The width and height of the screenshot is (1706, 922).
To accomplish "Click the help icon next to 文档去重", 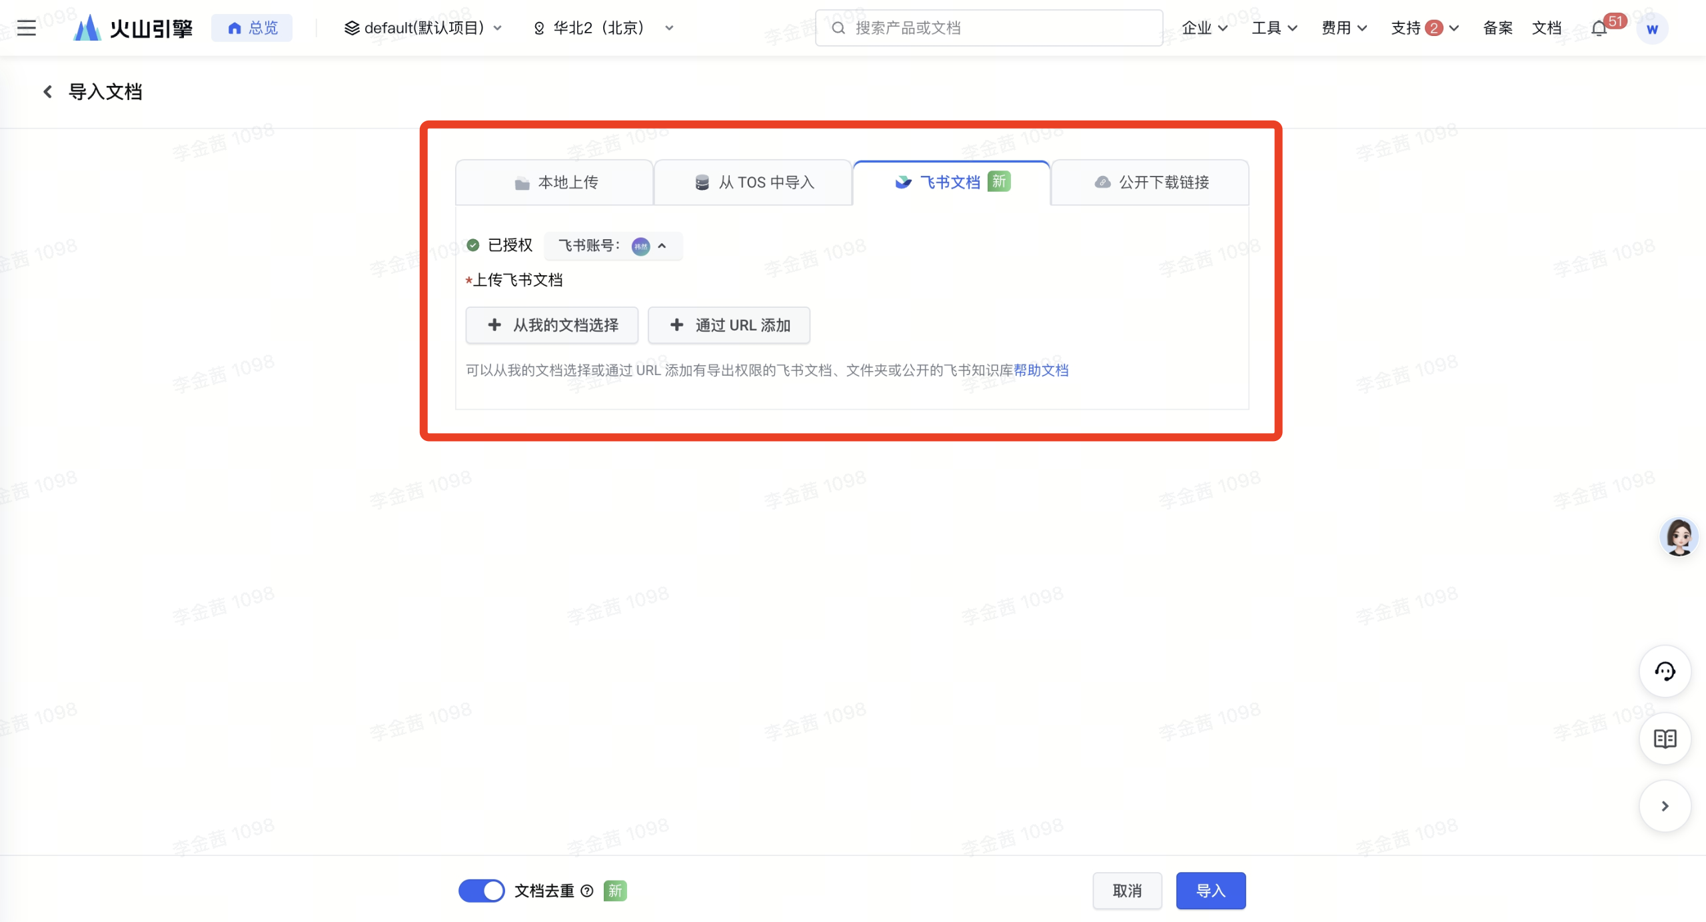I will tap(587, 891).
